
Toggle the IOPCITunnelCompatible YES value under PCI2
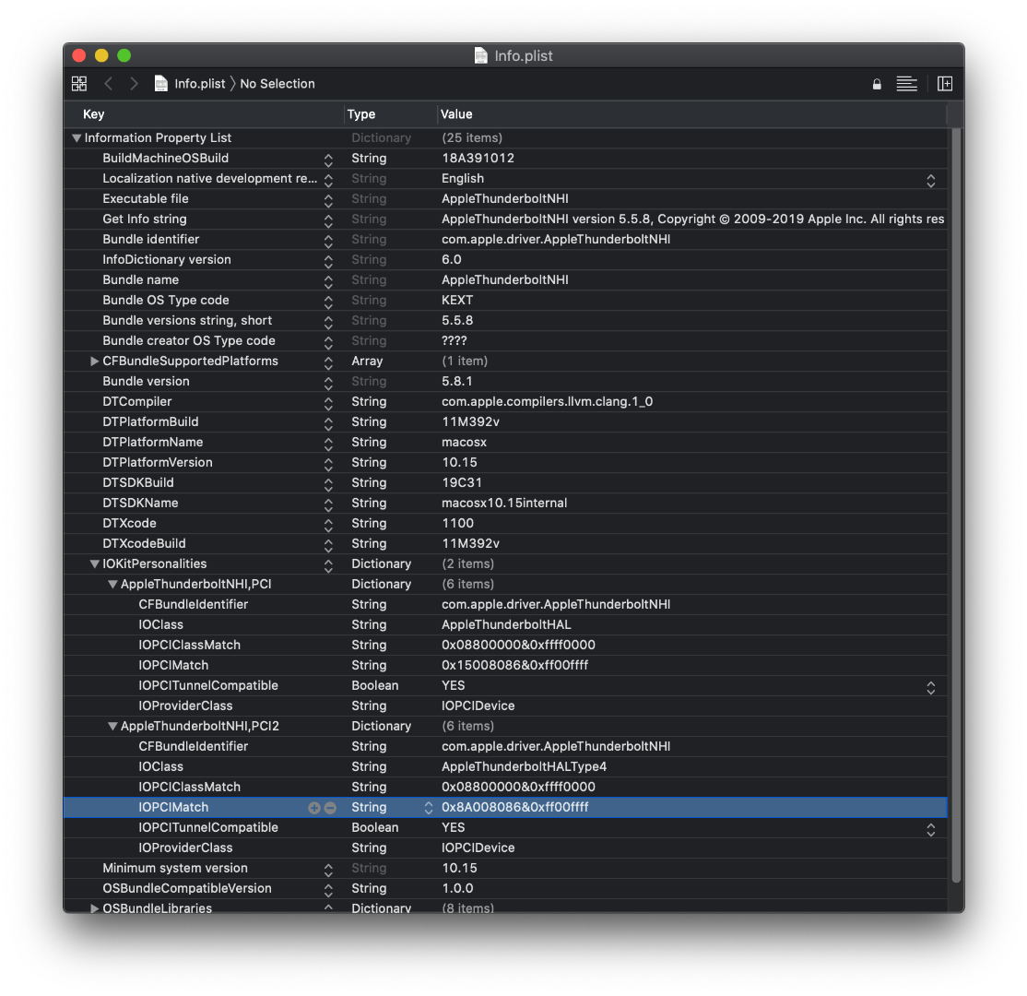[930, 828]
